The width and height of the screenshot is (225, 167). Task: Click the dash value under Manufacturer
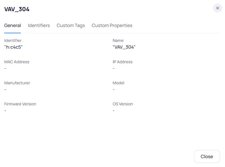(5, 89)
